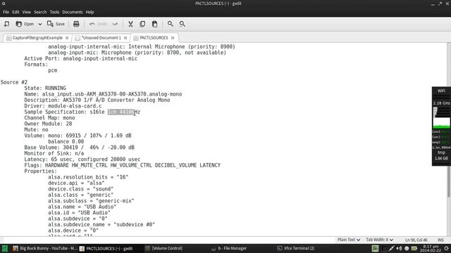Click the 'State: RUNNING' line
This screenshot has height=253, width=451.
(45, 89)
